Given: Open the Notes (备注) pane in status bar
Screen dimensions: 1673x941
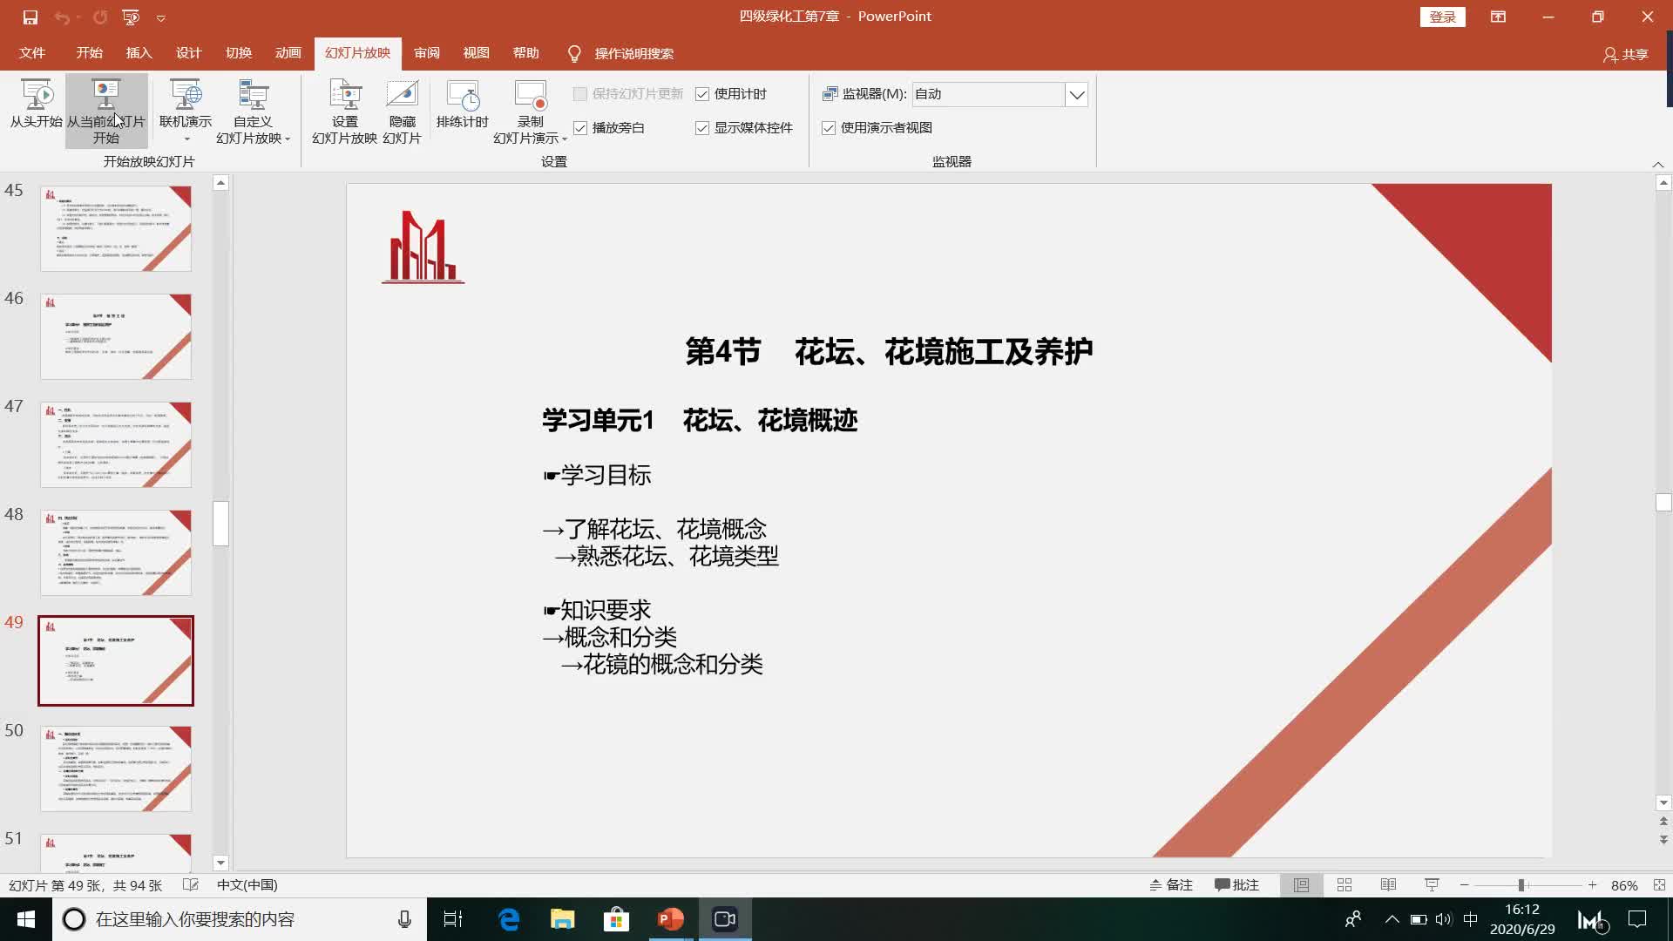Looking at the screenshot, I should click(x=1171, y=884).
